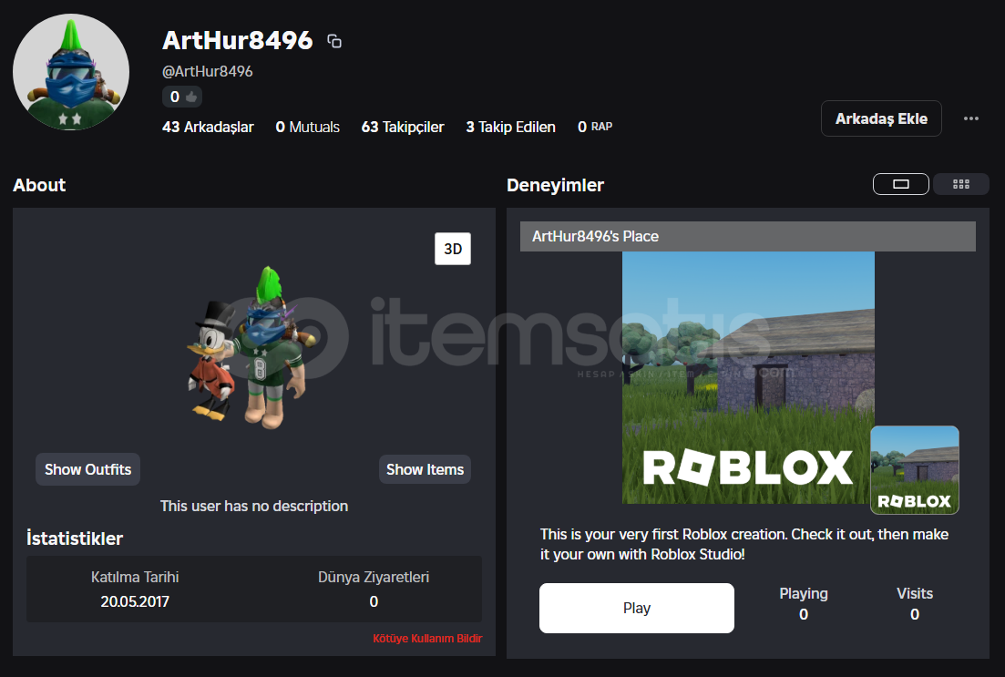The height and width of the screenshot is (677, 1005).
Task: Open the ArtHur8496's Place title bar
Action: click(x=747, y=236)
